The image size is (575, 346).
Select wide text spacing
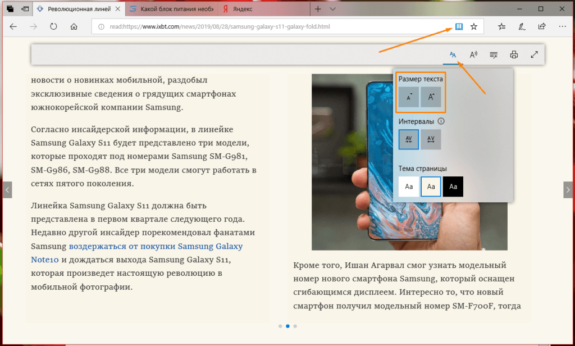point(431,139)
